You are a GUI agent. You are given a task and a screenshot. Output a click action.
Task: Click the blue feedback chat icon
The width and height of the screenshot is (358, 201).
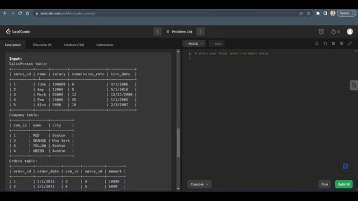coord(345,166)
